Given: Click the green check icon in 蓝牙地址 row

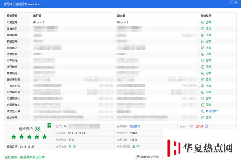Looking at the screenshot, I should (x=203, y=67).
